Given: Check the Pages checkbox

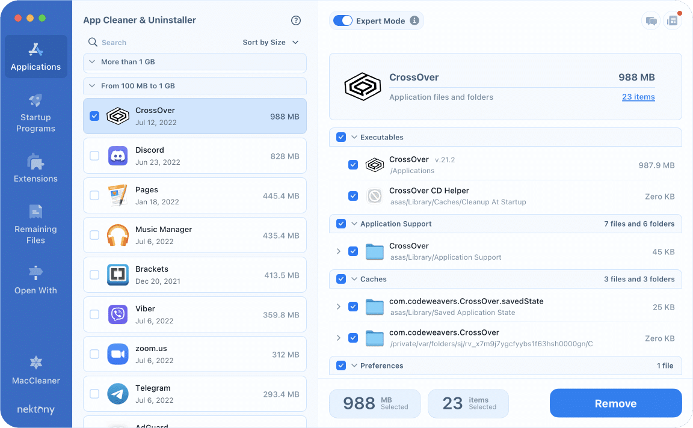Looking at the screenshot, I should tap(94, 196).
